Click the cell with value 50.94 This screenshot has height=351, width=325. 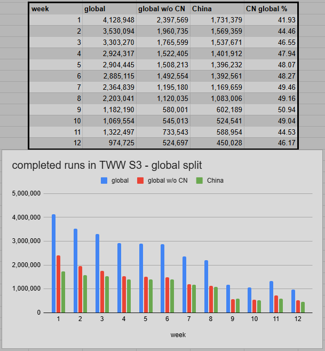pyautogui.click(x=271, y=110)
